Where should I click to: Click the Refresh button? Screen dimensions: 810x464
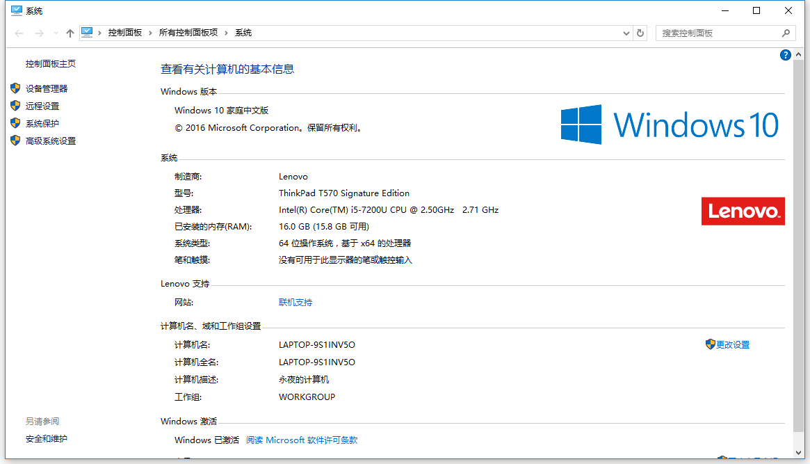640,33
